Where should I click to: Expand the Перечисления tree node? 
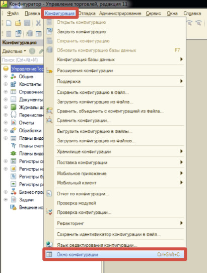pyautogui.click(x=6, y=115)
